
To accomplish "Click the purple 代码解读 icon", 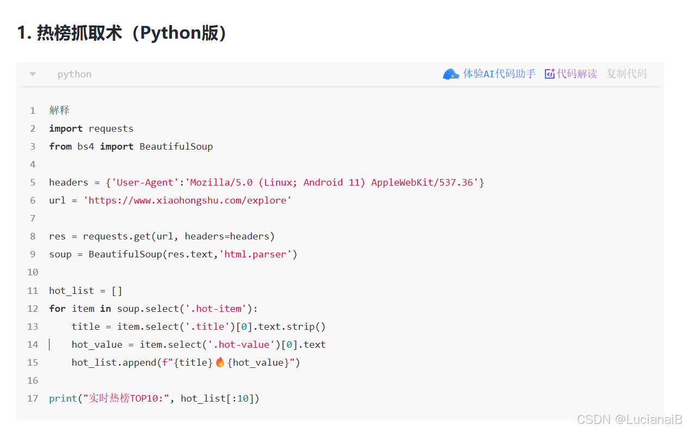I will tap(550, 74).
